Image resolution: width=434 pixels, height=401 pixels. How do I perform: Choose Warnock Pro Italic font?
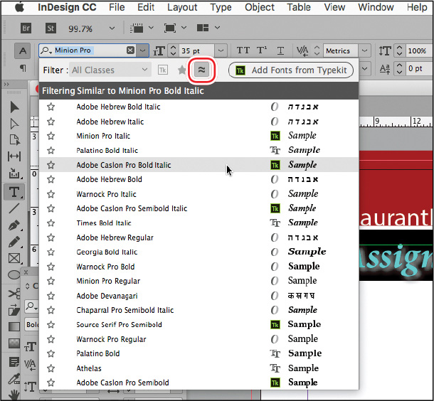coord(199,194)
